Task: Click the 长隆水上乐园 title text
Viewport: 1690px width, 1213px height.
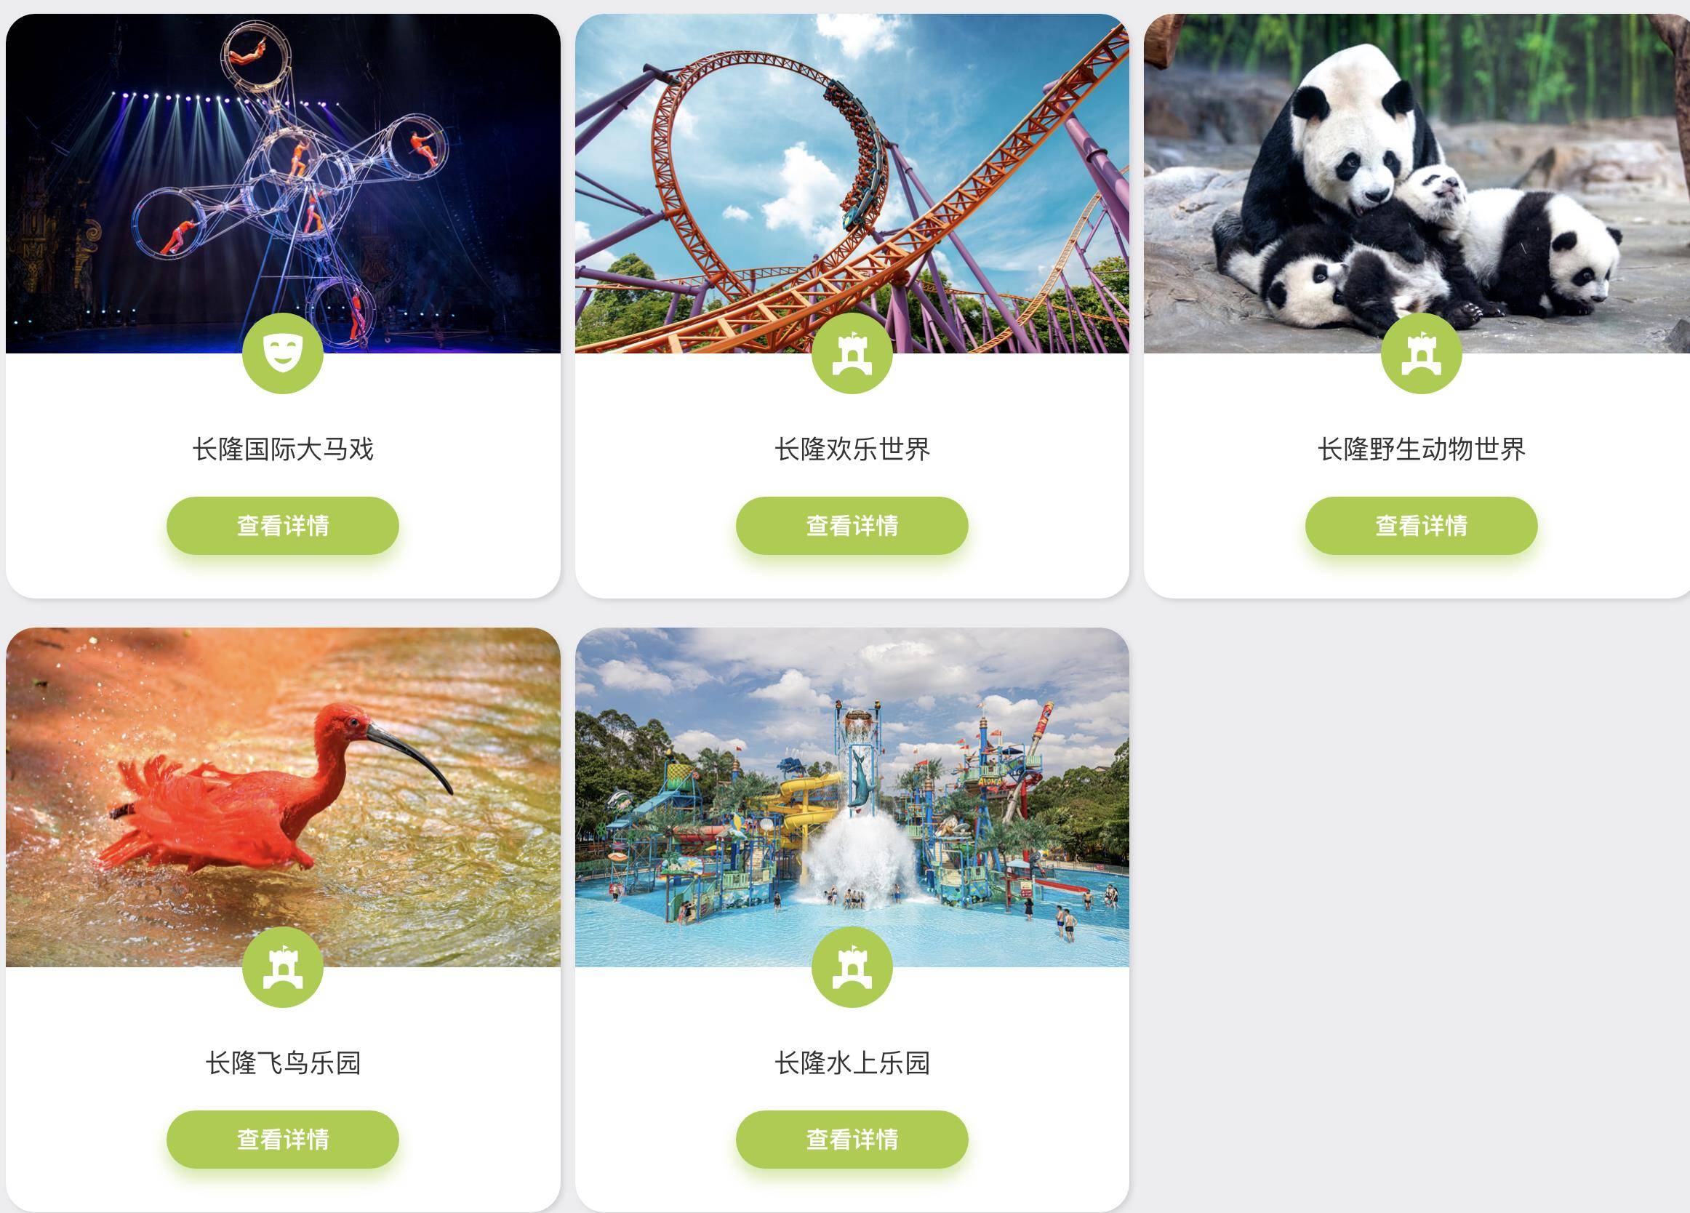Action: click(852, 1062)
